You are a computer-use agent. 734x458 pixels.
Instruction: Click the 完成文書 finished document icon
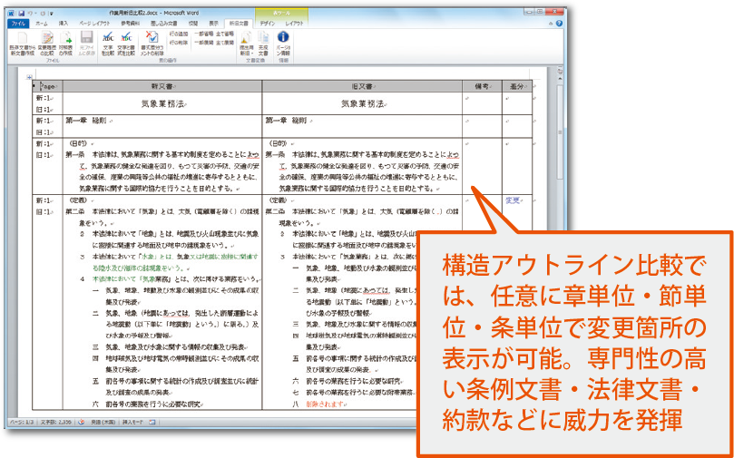[263, 40]
